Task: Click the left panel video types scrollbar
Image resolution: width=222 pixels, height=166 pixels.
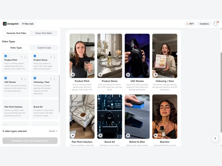Action: pos(59,94)
